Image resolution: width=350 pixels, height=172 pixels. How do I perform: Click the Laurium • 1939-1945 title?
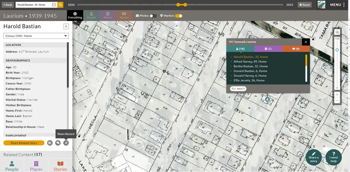pos(30,16)
